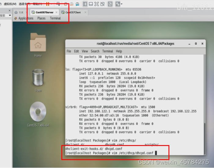Click 'inet 192.168.122.1' text

(94, 111)
